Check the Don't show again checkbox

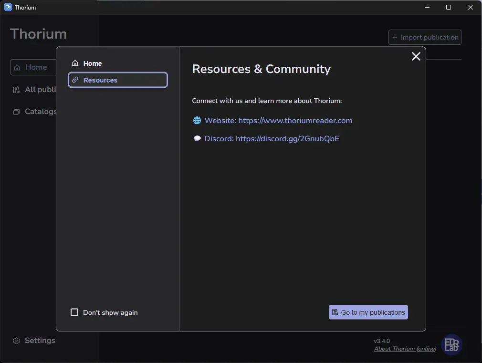[x=74, y=312]
